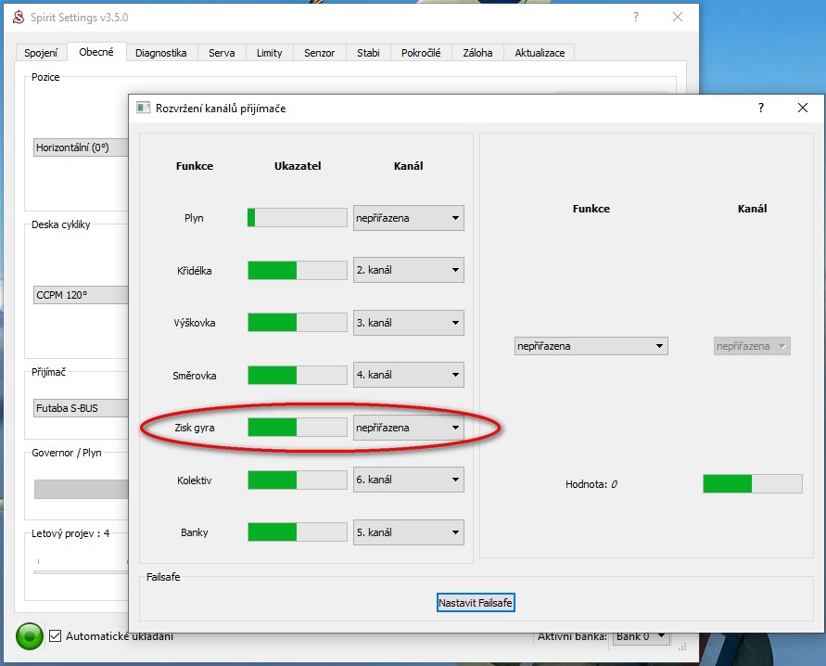Open the Aktivní banka dropdown

642,636
